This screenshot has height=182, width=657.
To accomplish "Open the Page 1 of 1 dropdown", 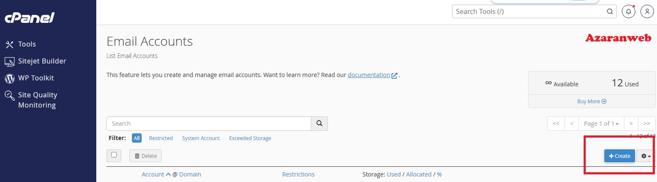I will 601,124.
